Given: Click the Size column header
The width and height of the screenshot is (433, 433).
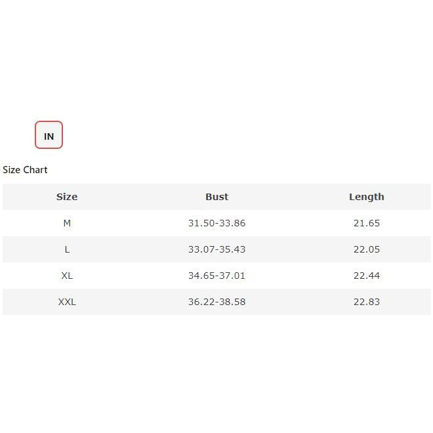Looking at the screenshot, I should click(67, 197).
